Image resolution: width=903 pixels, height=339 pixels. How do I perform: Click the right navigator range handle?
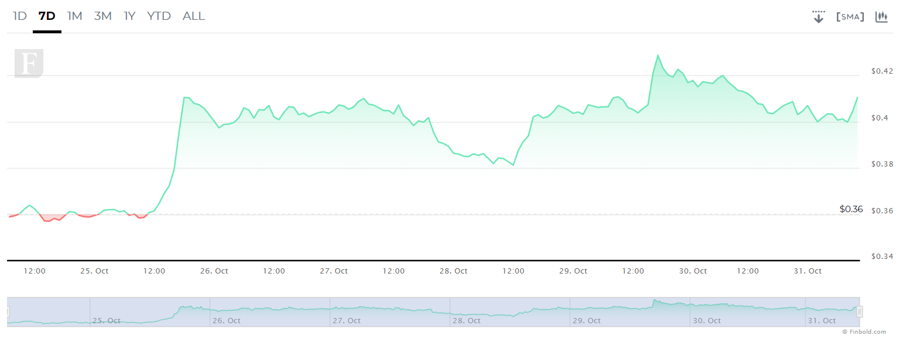point(860,312)
